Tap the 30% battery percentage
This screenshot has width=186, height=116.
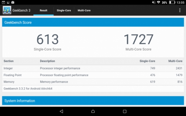[x=164, y=2]
